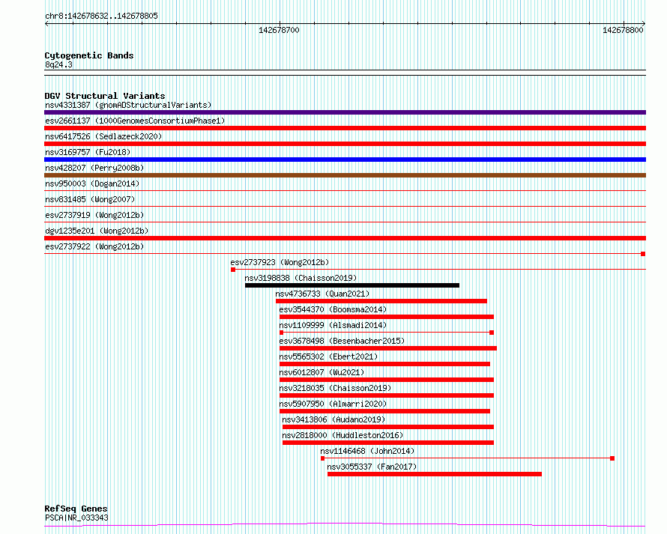Screen dimensions: 667x534
Task: Select the blue nsv3169757 variant bar
Action: click(345, 160)
